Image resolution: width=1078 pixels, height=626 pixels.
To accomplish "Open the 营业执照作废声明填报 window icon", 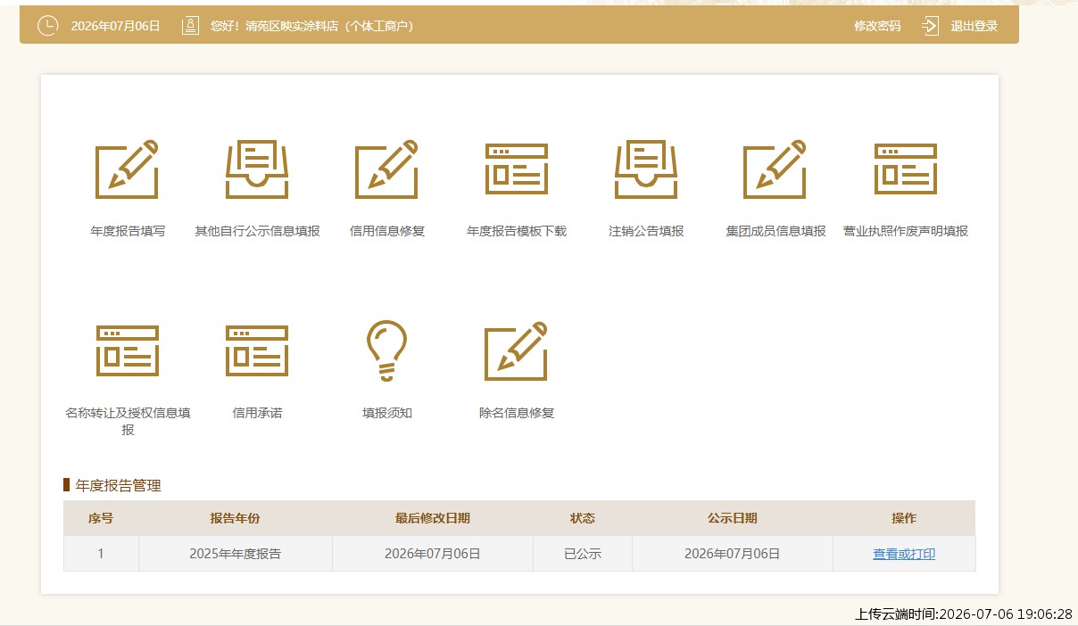I will [x=906, y=169].
